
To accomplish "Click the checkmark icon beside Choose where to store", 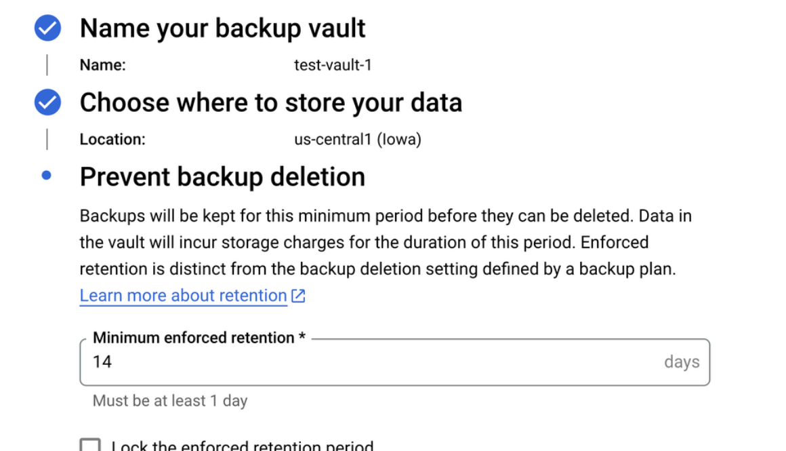I will 46,102.
